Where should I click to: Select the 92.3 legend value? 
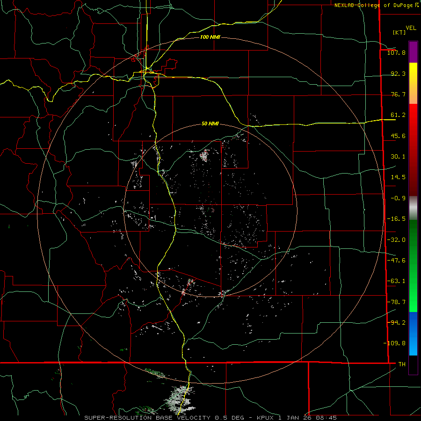(x=398, y=73)
